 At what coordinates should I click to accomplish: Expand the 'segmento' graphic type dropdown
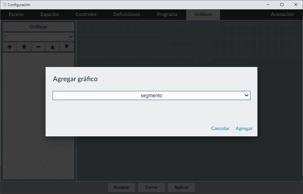click(151, 95)
